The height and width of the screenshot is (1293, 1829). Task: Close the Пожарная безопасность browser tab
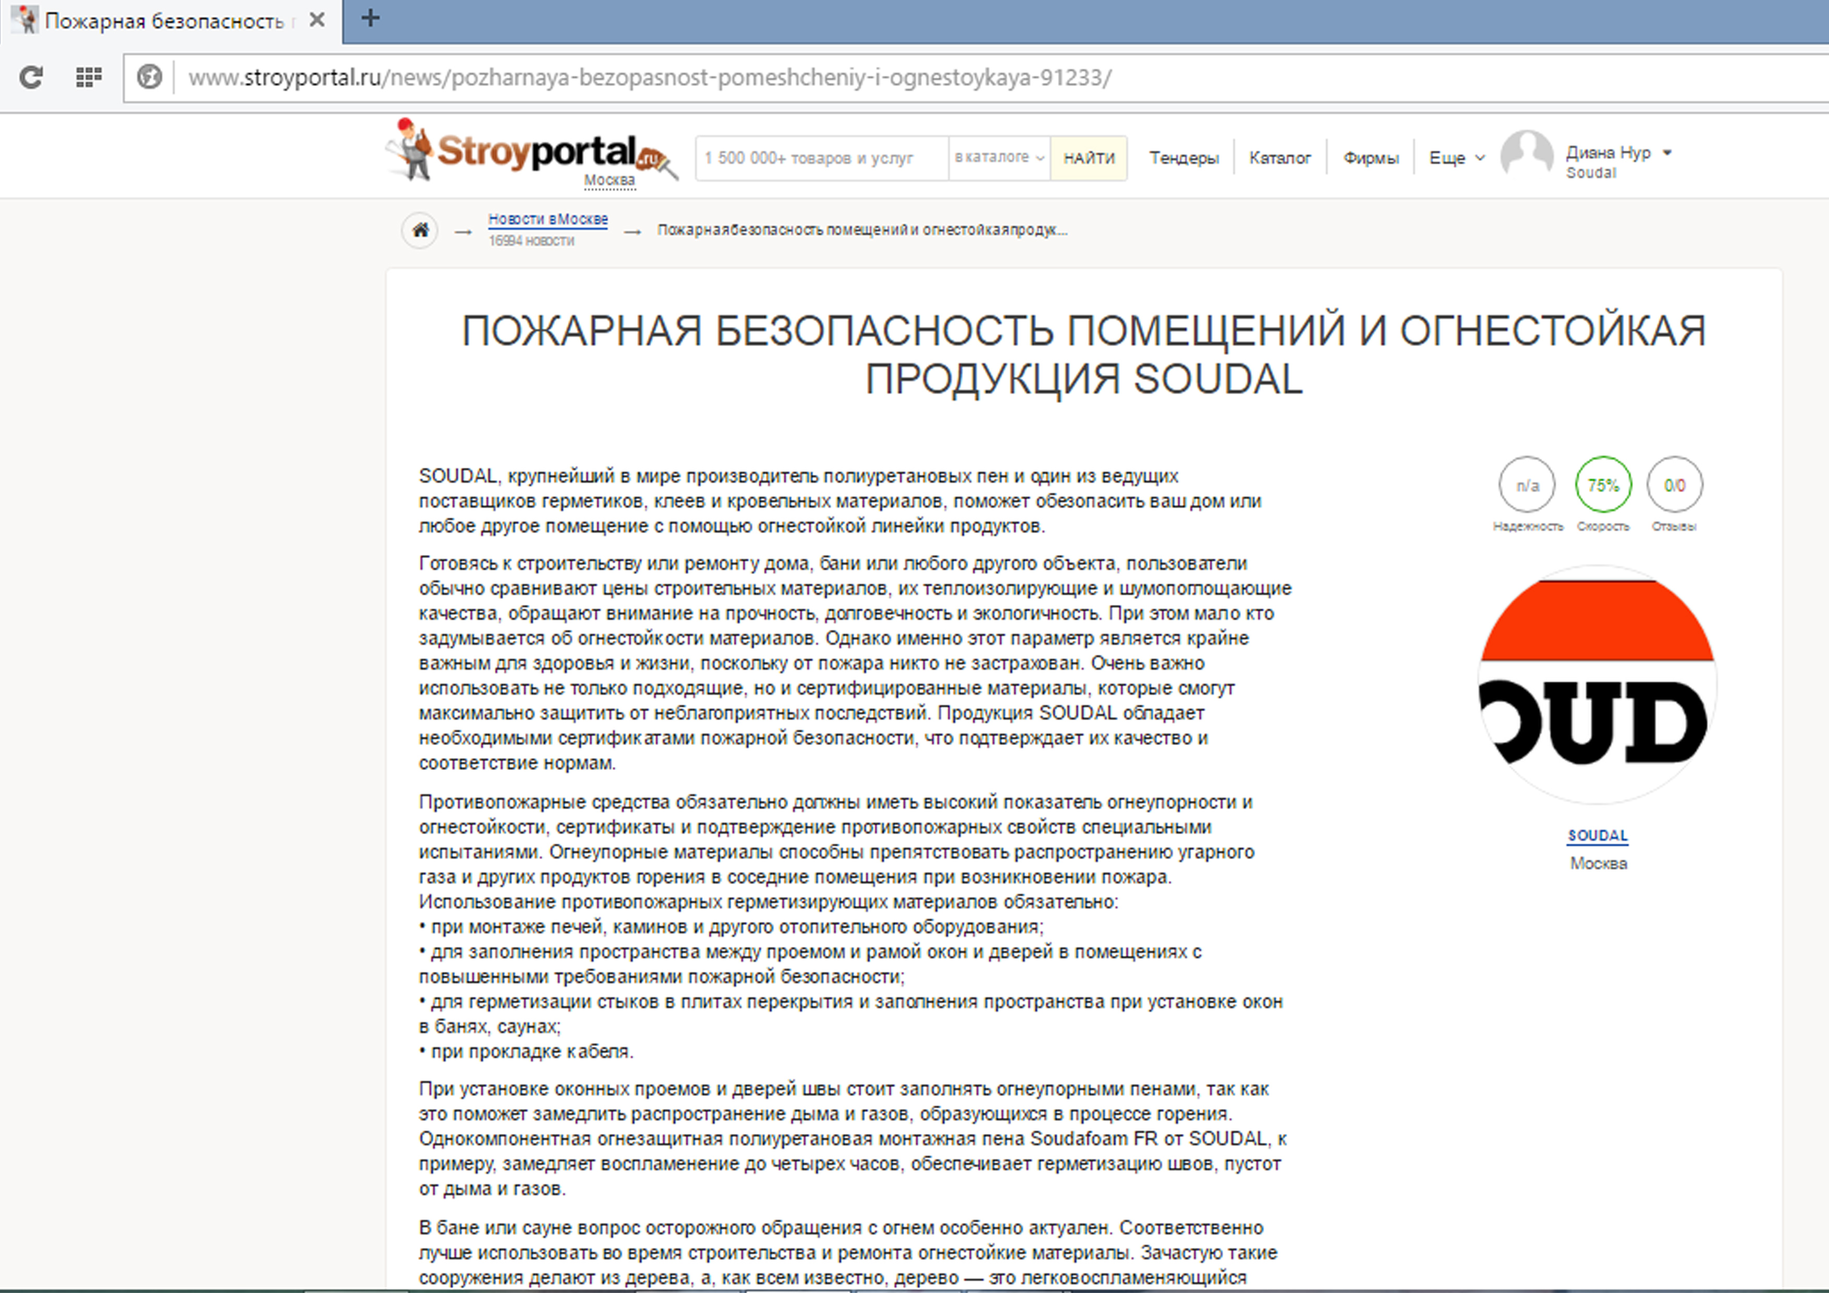tap(317, 20)
